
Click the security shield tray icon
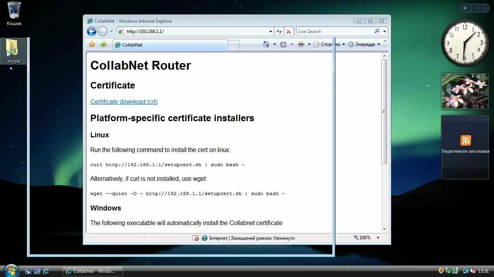click(441, 271)
